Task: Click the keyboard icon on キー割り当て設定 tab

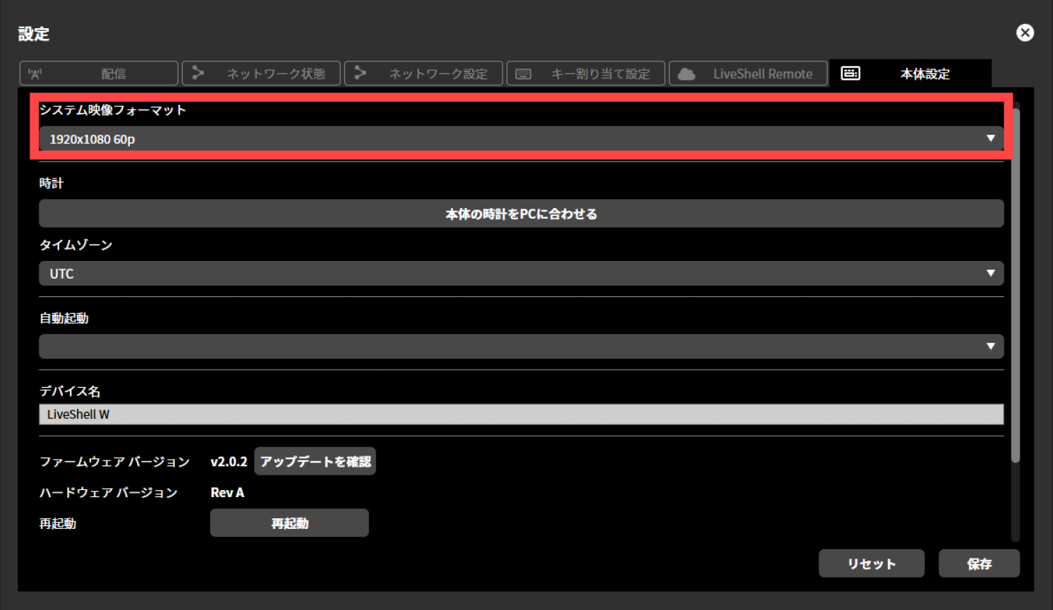Action: pyautogui.click(x=523, y=73)
